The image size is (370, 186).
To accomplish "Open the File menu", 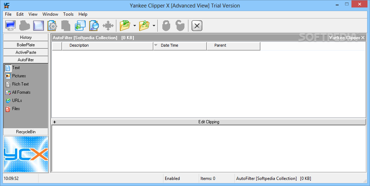I will point(8,14).
